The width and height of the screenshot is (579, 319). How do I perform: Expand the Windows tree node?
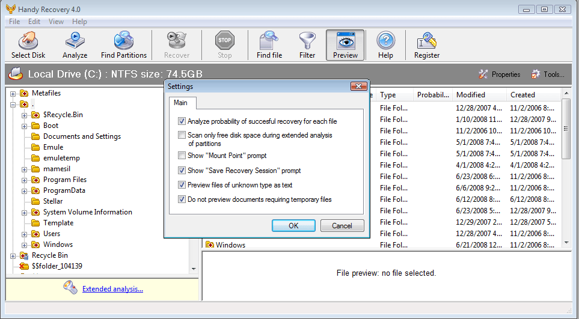(x=25, y=245)
